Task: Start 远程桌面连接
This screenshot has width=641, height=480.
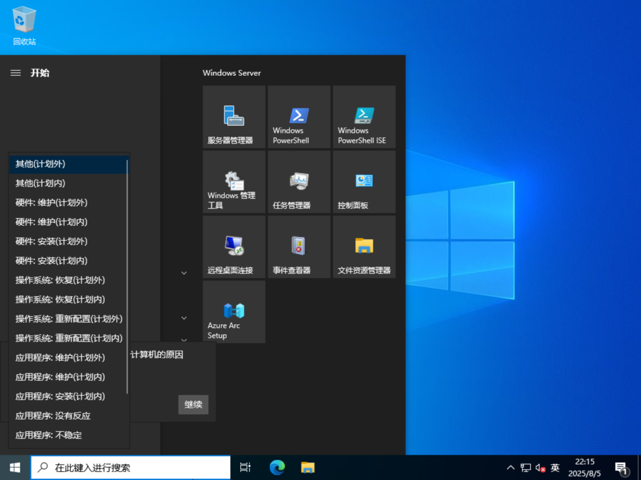Action: [233, 247]
